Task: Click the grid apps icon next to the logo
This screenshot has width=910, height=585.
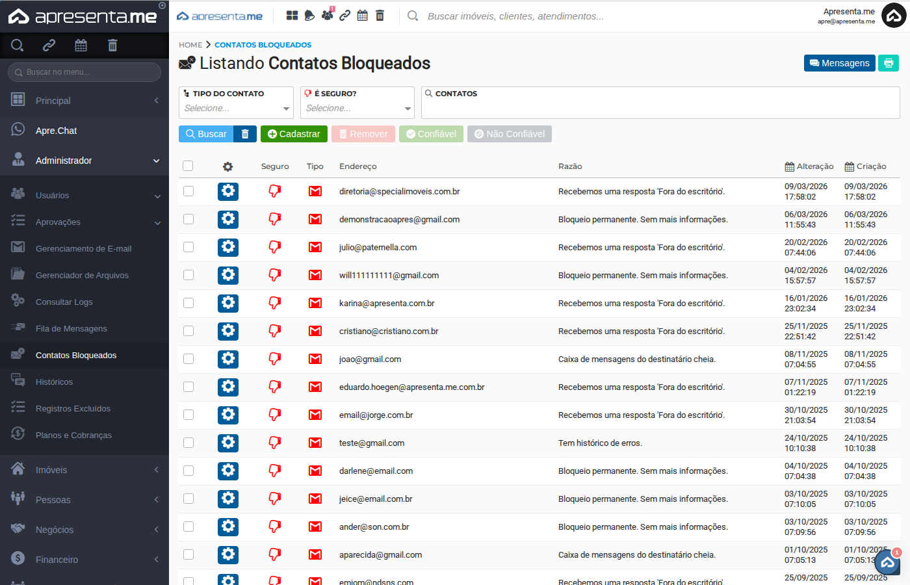Action: coord(291,14)
